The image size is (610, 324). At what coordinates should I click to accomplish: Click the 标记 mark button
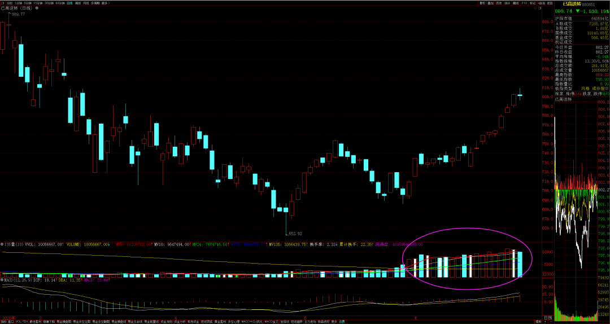(x=533, y=3)
